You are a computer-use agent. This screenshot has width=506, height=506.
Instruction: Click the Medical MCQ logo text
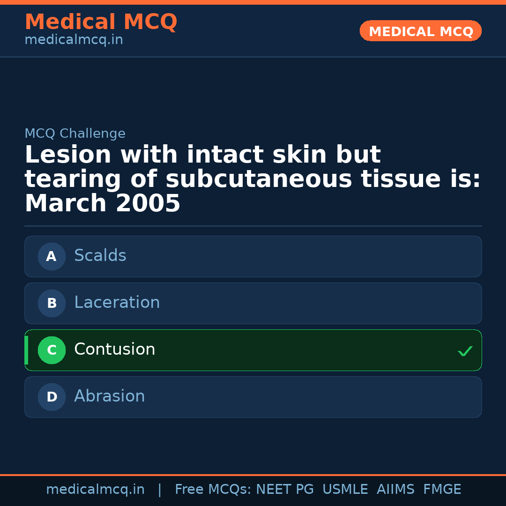tap(101, 22)
